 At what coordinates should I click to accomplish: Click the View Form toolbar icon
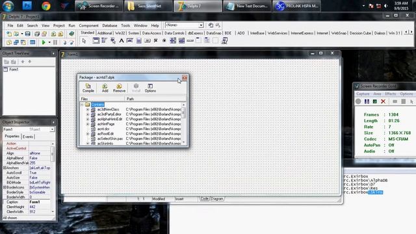16,42
